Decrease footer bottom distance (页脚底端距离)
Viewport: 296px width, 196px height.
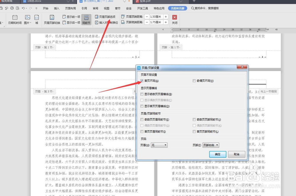[x=147, y=22]
